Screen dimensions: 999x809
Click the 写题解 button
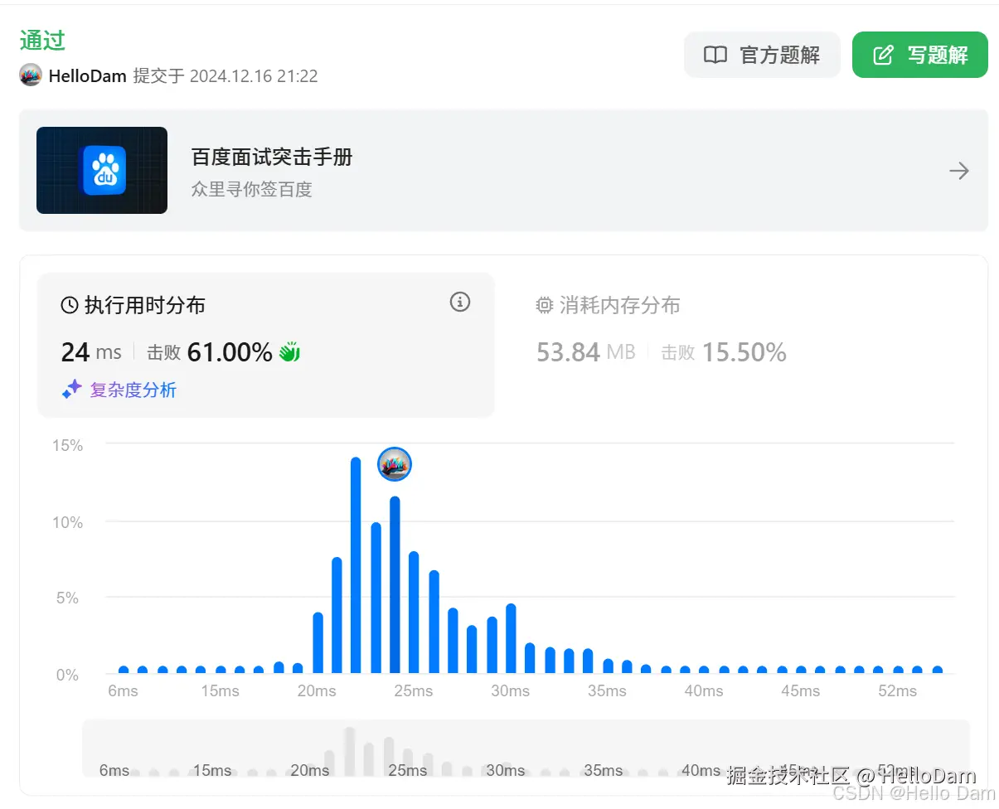click(919, 55)
